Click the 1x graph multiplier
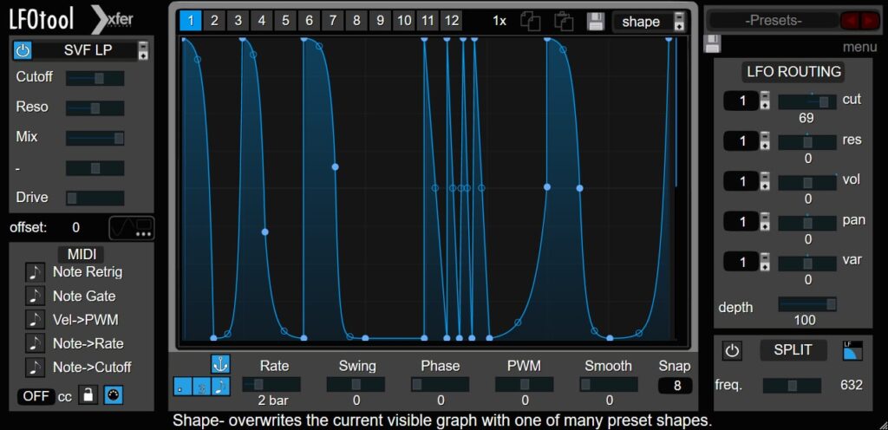The height and width of the screenshot is (430, 888). (499, 21)
